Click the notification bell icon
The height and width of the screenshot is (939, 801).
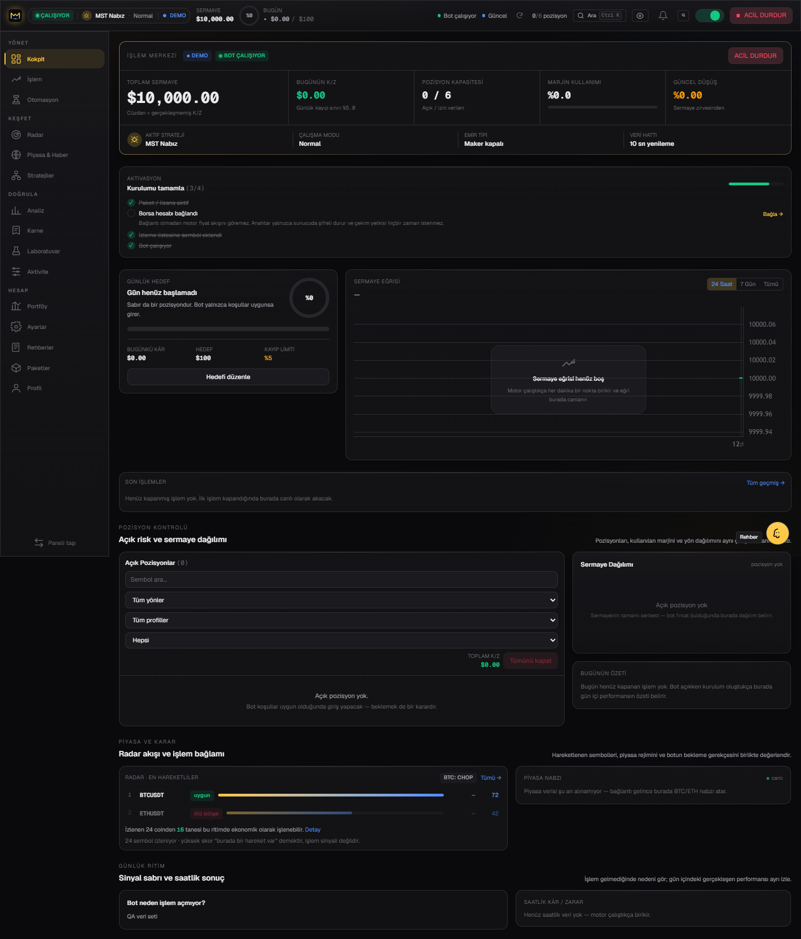coord(663,16)
